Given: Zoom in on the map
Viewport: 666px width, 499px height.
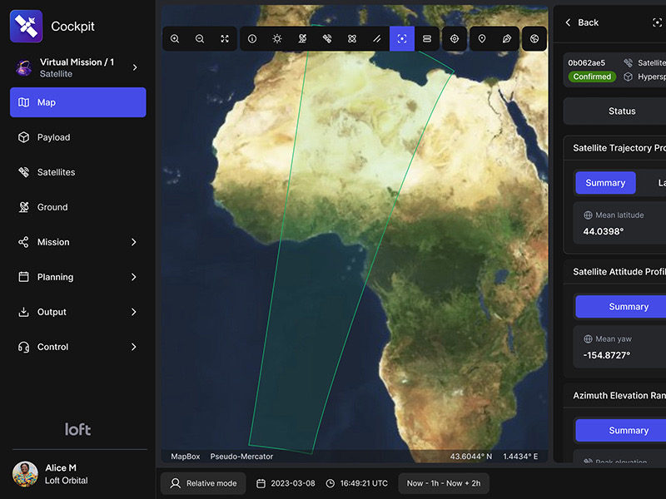Looking at the screenshot, I should [x=175, y=39].
